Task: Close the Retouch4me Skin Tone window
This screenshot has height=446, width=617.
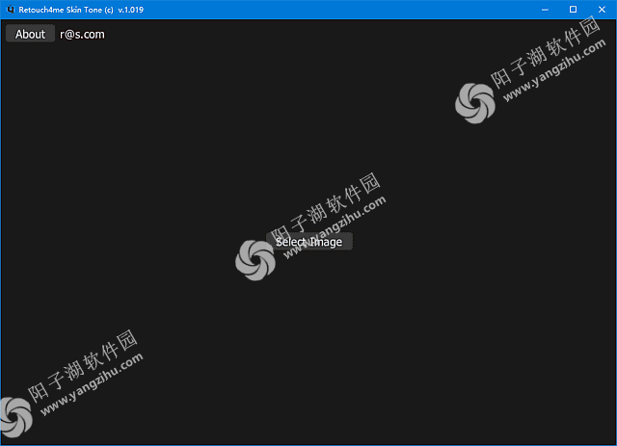Action: 602,9
